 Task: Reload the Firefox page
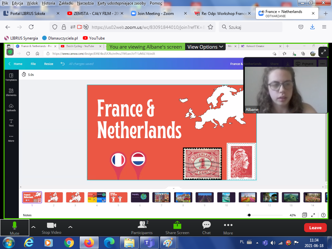coord(31,27)
